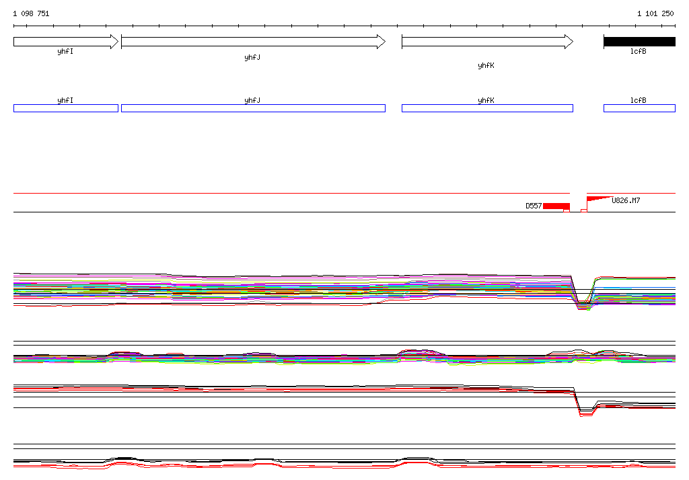This screenshot has height=480, width=689.
Task: Click the yhfK gene arrow
Action: [487, 42]
